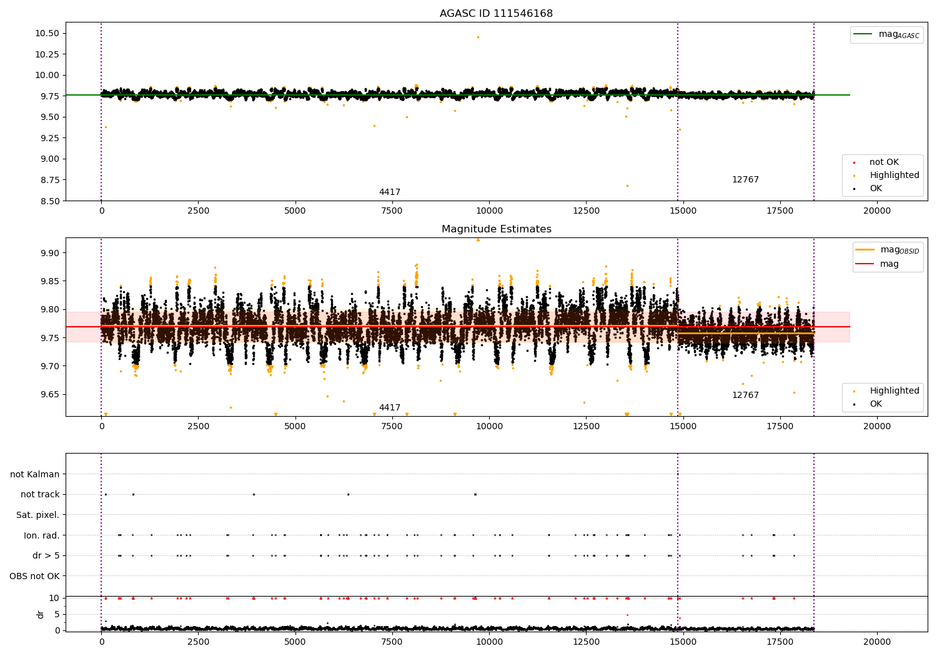Select the "9.90" y-axis tick label

tap(50, 253)
